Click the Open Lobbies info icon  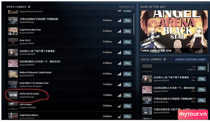pos(29,7)
